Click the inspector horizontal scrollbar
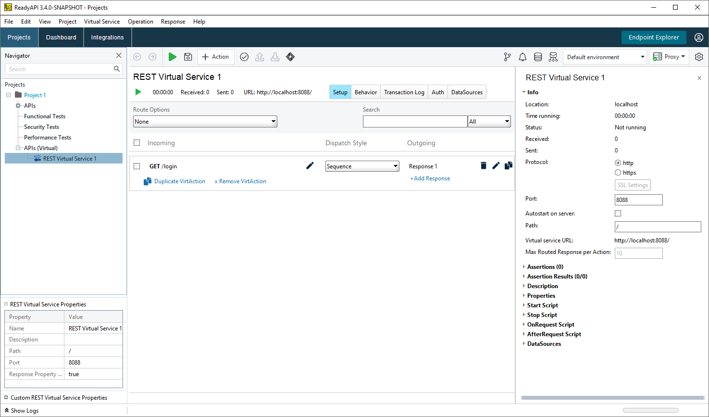 (x=613, y=398)
